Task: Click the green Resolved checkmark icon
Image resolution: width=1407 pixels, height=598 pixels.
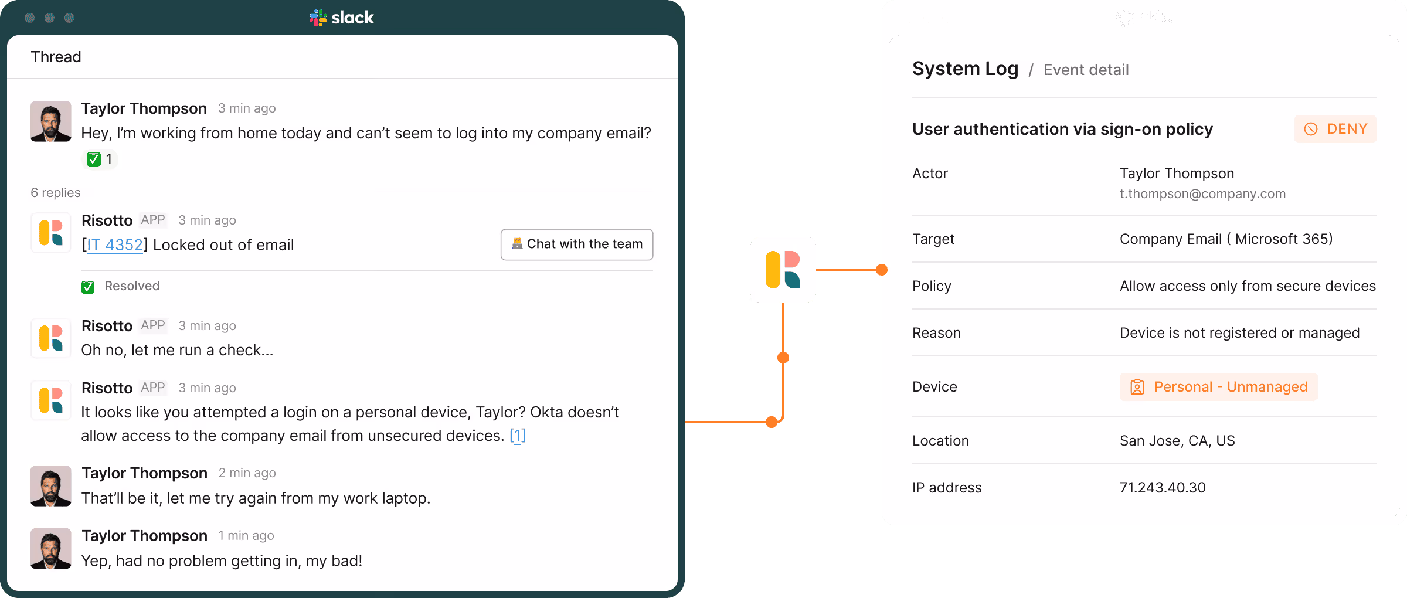Action: (x=88, y=287)
